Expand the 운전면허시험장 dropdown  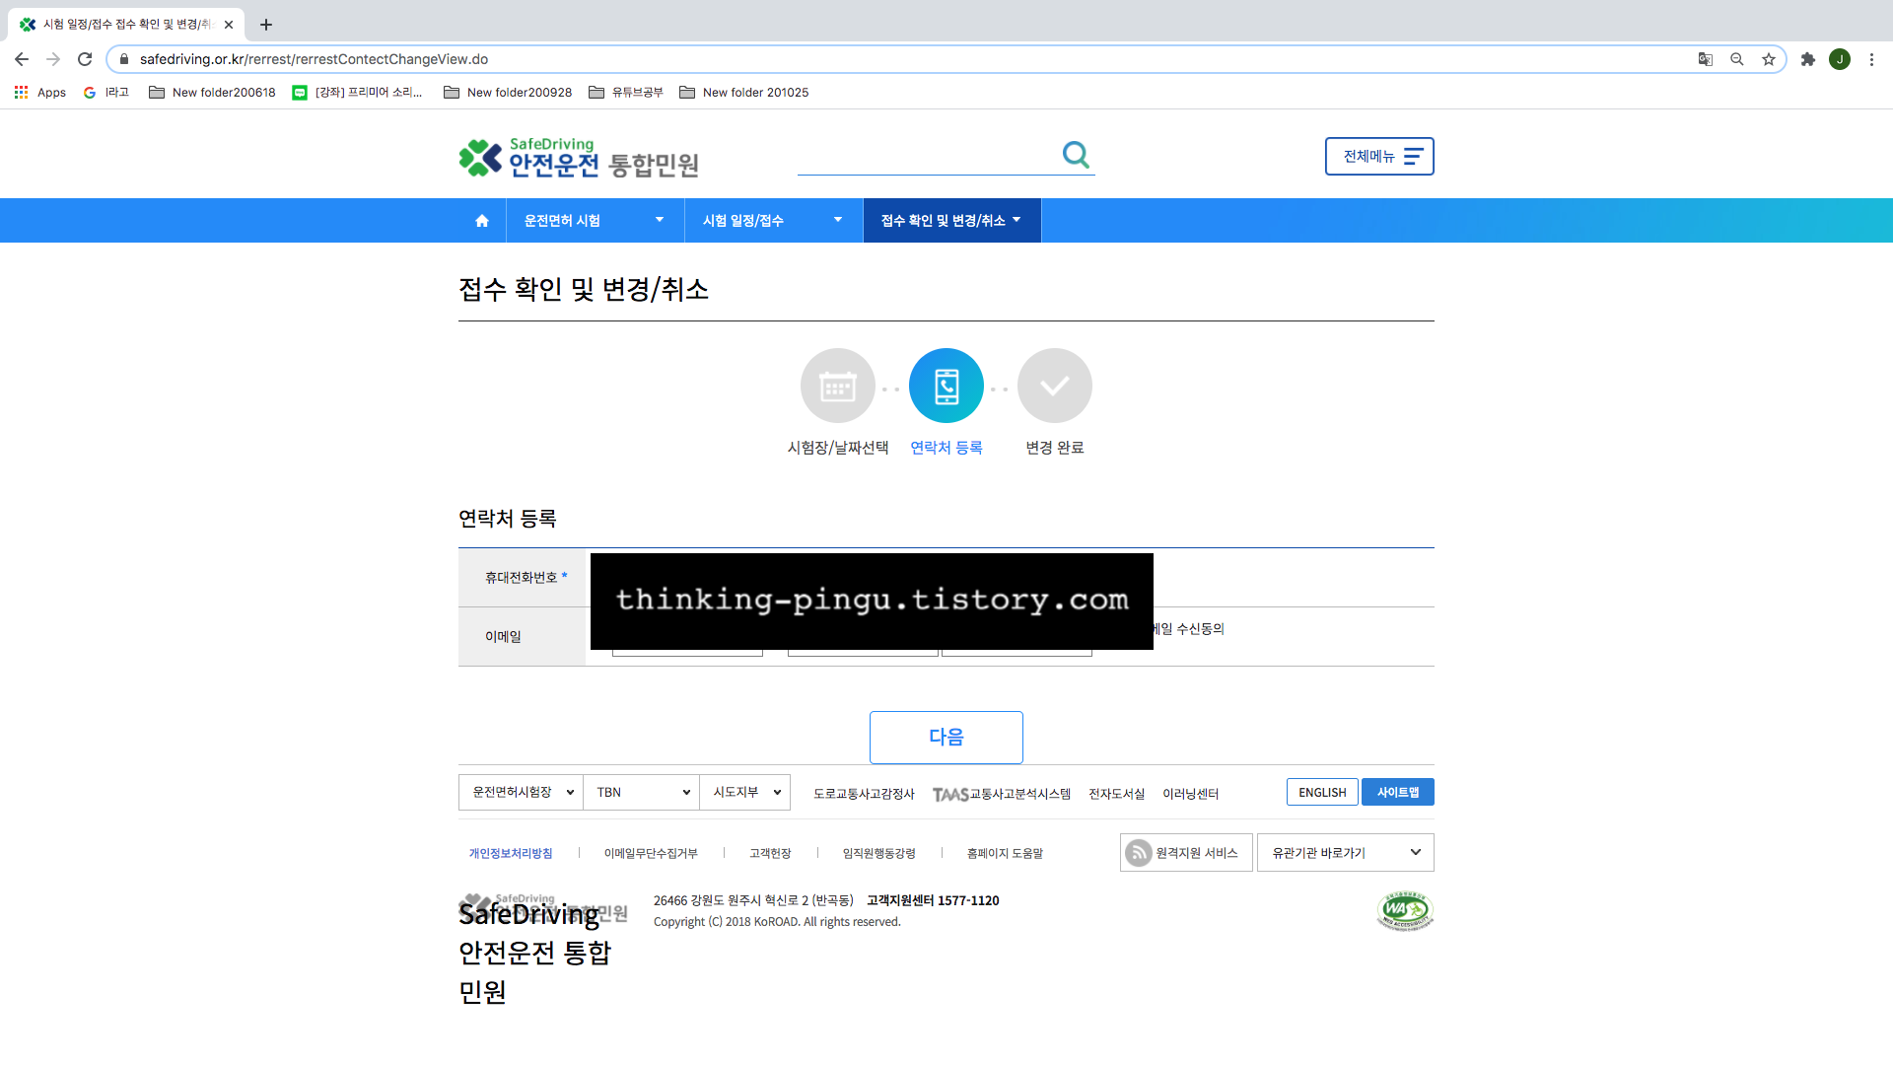[522, 793]
